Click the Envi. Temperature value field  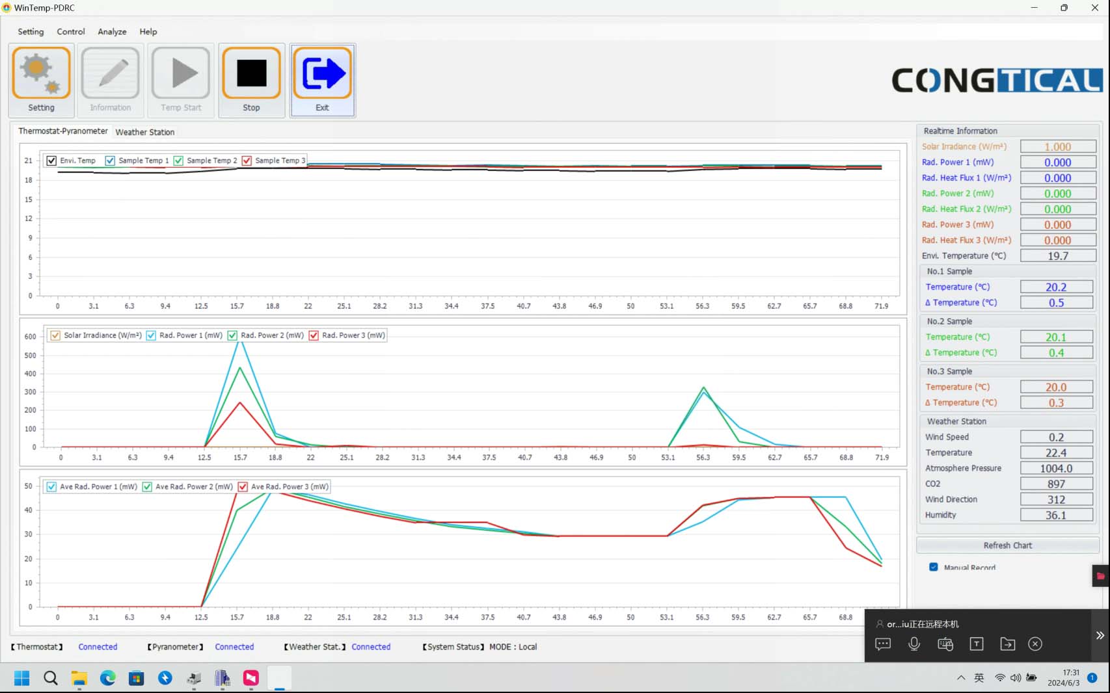coord(1058,256)
